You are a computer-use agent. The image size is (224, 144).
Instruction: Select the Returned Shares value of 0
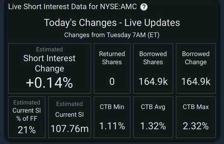click(112, 82)
